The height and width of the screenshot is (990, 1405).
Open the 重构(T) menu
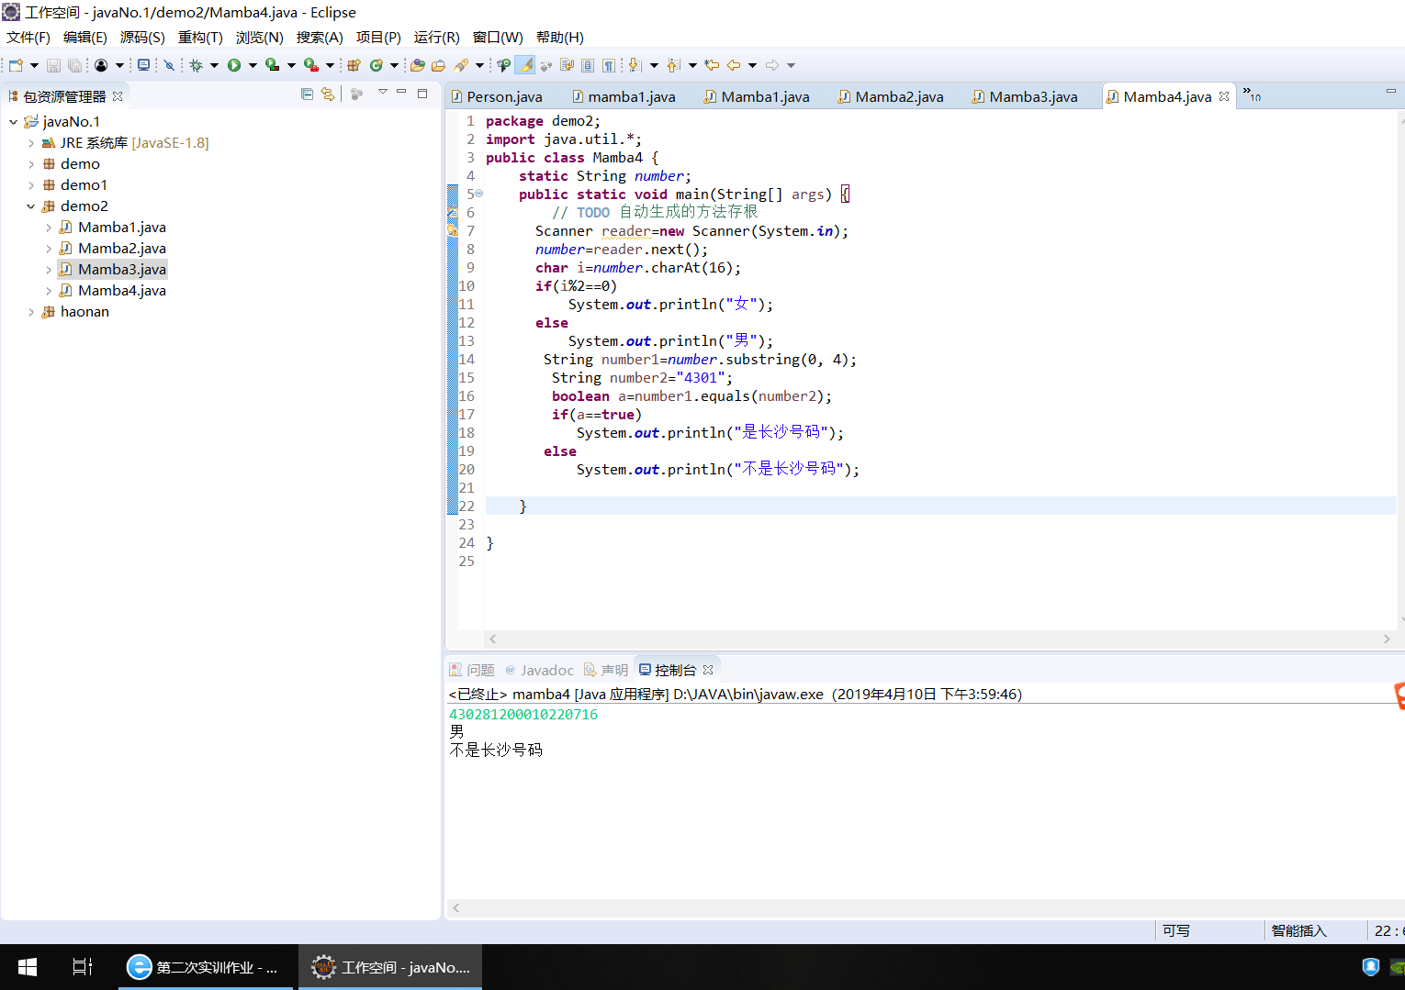point(200,38)
